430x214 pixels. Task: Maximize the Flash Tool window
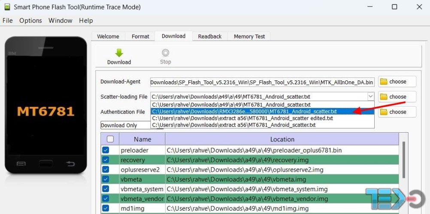394,7
